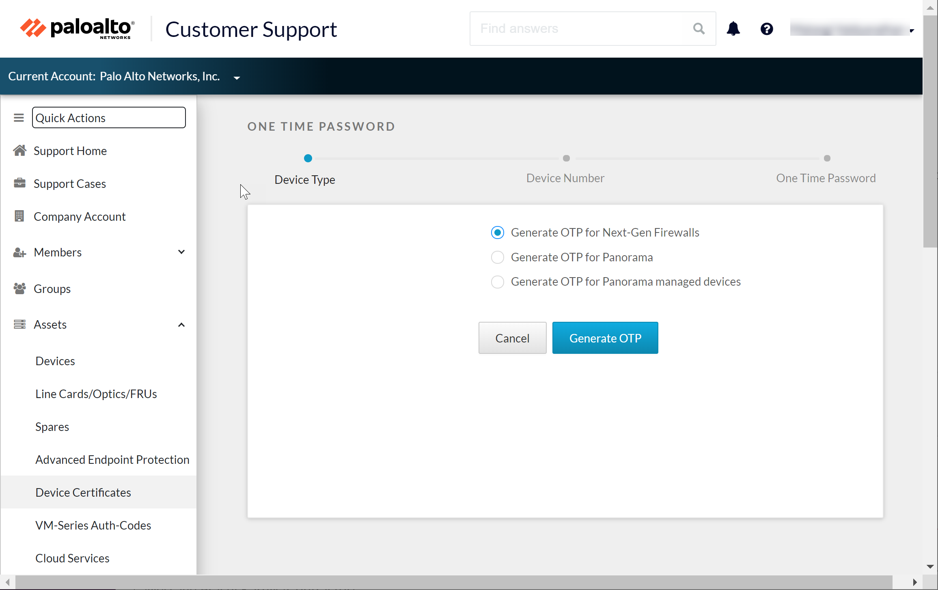Select Generate OTP for Panorama radio
This screenshot has height=590, width=938.
[x=497, y=257]
